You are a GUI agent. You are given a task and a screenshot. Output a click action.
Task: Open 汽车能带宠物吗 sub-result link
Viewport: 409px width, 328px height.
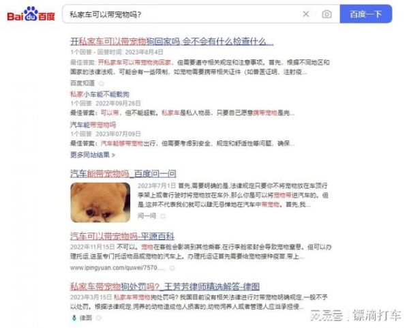coord(93,125)
